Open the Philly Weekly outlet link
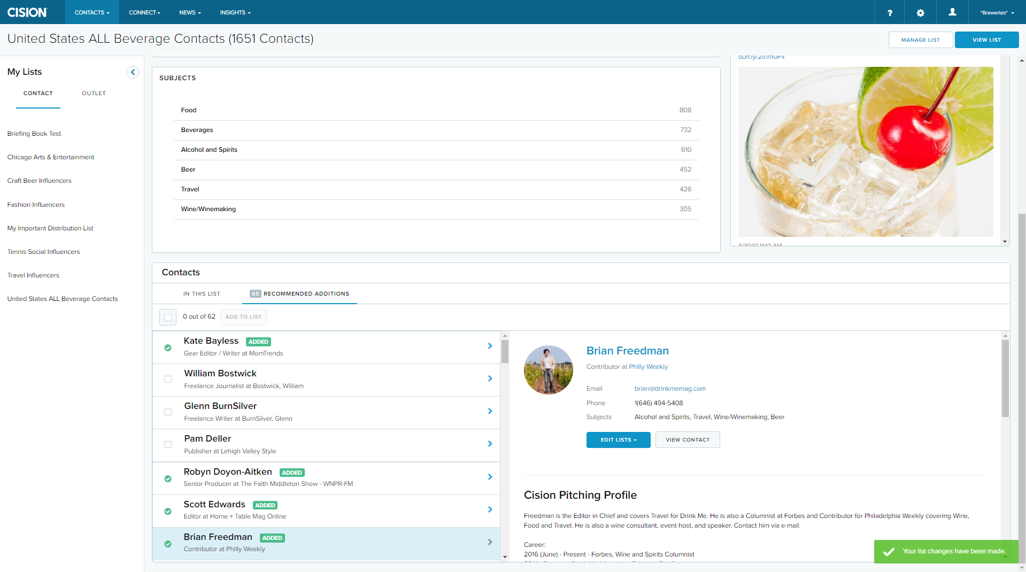 click(x=648, y=367)
